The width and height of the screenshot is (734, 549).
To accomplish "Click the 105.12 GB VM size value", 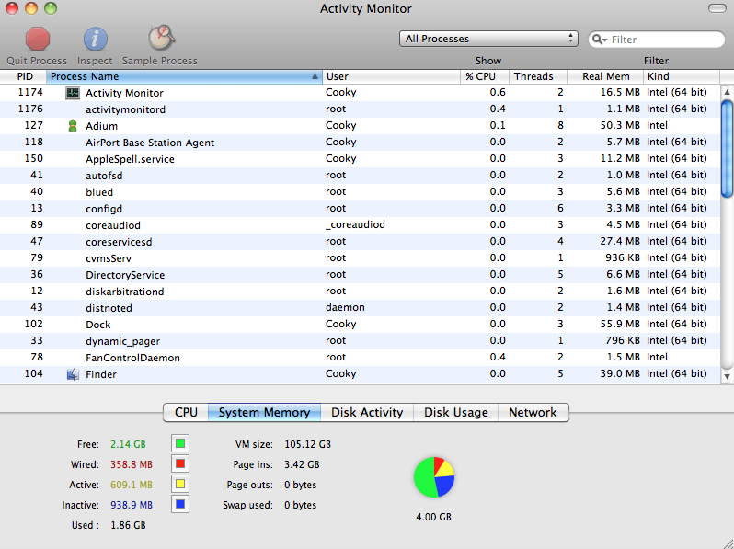I will (x=307, y=444).
